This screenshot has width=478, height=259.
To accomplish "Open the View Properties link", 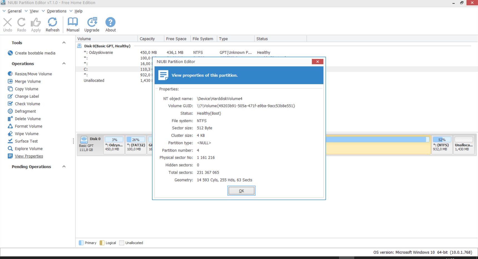I will (x=29, y=156).
